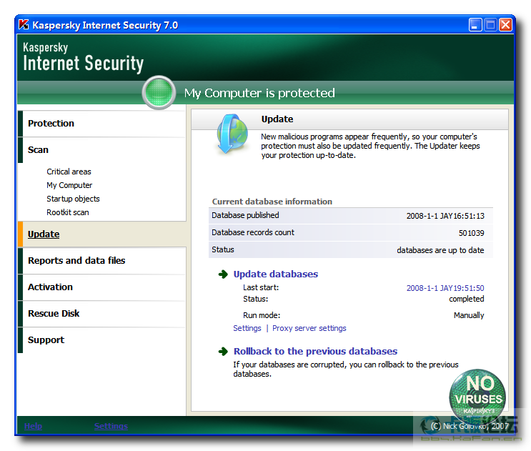Open the Protection section
This screenshot has width=531, height=451.
click(x=51, y=123)
